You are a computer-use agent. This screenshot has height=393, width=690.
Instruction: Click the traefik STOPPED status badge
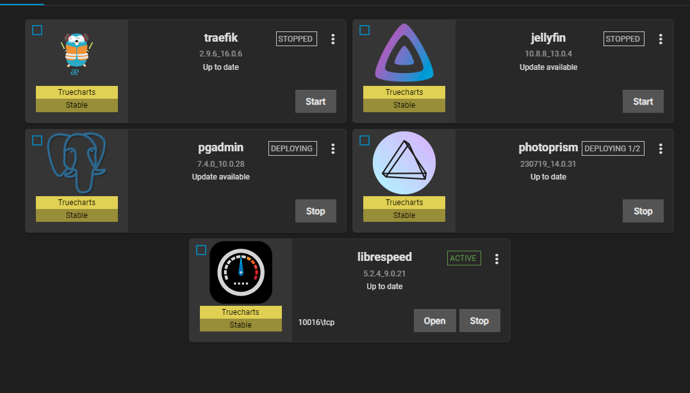tap(296, 38)
